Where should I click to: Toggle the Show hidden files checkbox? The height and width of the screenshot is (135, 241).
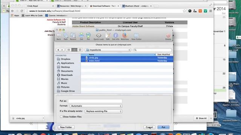pyautogui.click(x=61, y=117)
